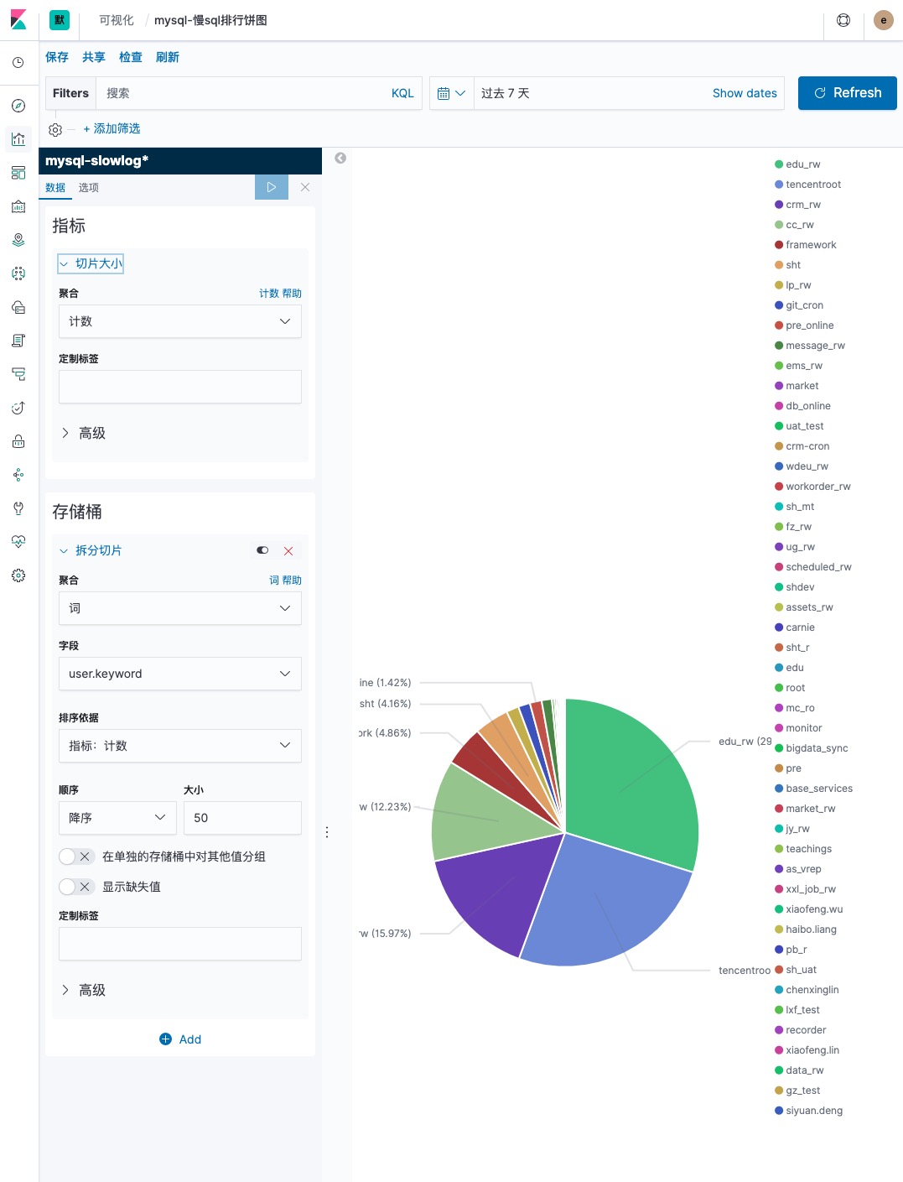
Task: Open SIEM lock icon in sidebar
Action: click(18, 441)
